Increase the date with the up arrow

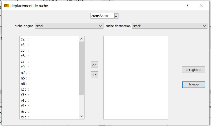click(x=116, y=15)
